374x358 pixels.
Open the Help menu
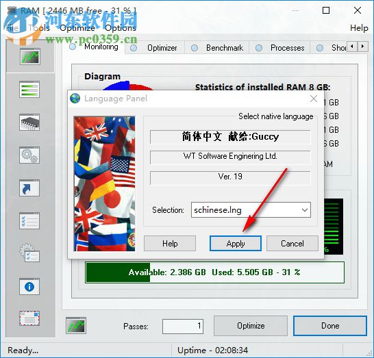point(359,28)
